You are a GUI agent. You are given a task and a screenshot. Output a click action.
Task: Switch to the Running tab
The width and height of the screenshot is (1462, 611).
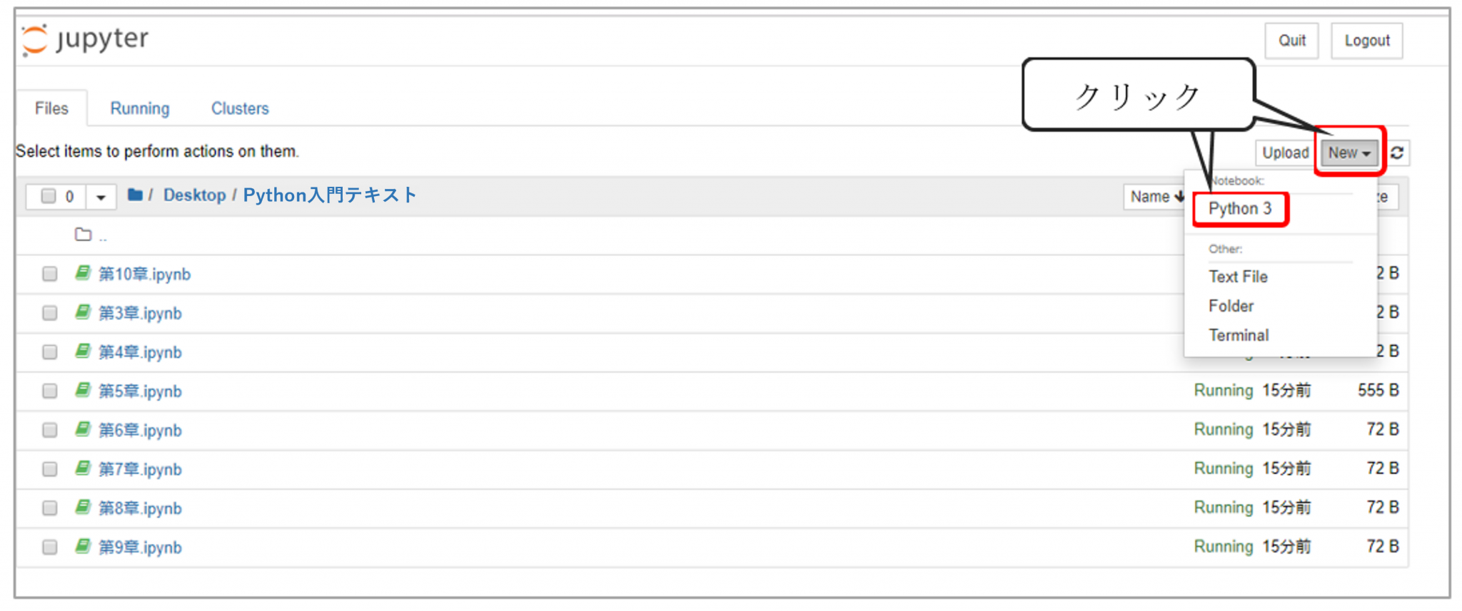(140, 108)
